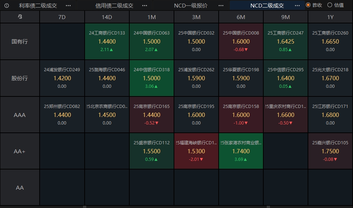The height and width of the screenshot is (208, 353).
Task: Open the 重庆农村商行 CD cell at 1.6600
Action: pos(285,115)
